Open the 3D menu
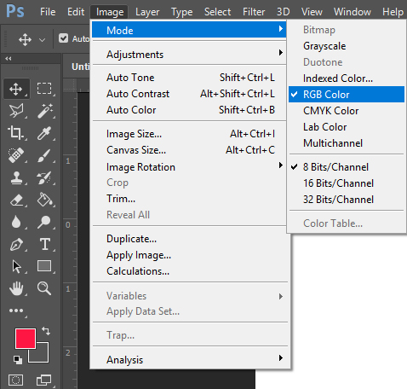 pos(284,12)
